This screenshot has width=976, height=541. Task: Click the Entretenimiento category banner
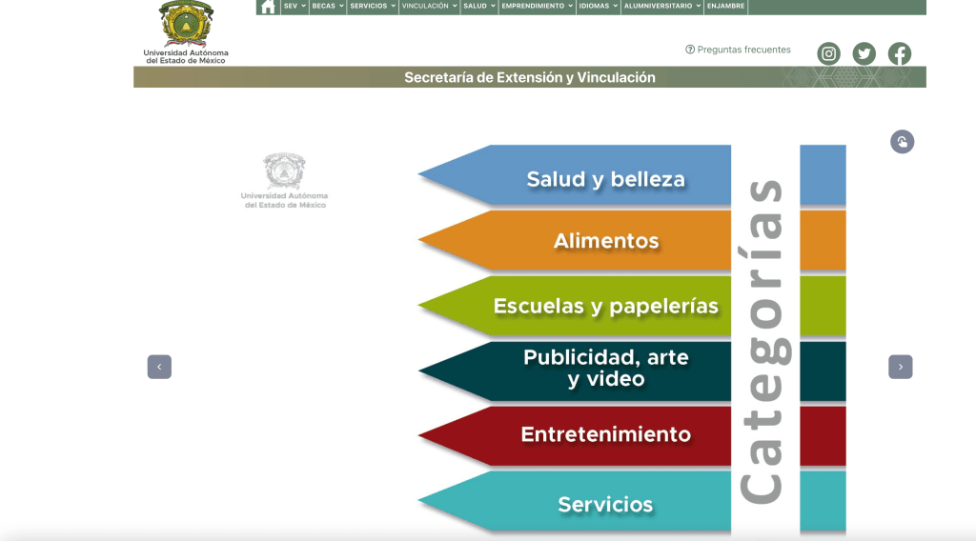pyautogui.click(x=605, y=434)
